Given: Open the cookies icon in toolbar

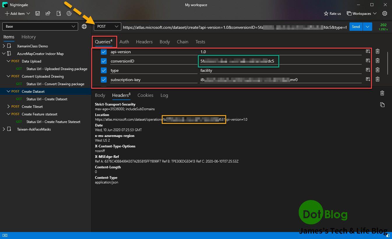Looking at the screenshot, I should [x=69, y=13].
